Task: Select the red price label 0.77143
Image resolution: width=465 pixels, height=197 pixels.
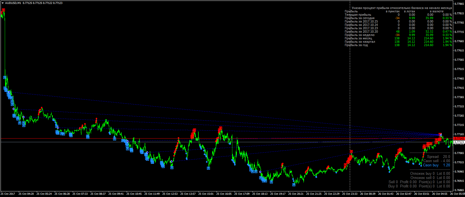Action: tap(459, 139)
